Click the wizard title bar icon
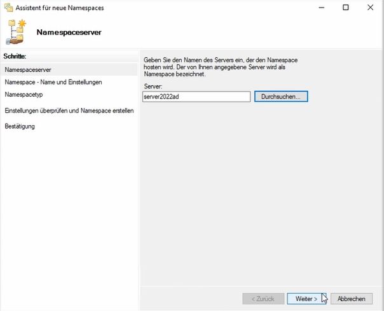Viewport: 384px width, 311px height. coord(8,8)
